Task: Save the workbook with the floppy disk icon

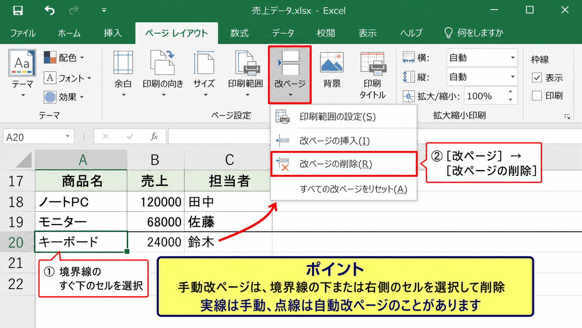Action: point(18,10)
